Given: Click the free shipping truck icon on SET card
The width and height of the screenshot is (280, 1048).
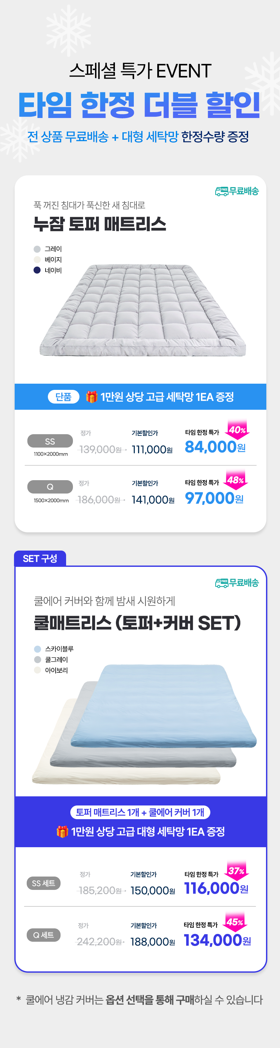Looking at the screenshot, I should coord(221,583).
